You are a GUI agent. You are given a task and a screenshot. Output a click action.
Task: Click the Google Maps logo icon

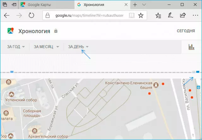(x=11, y=31)
